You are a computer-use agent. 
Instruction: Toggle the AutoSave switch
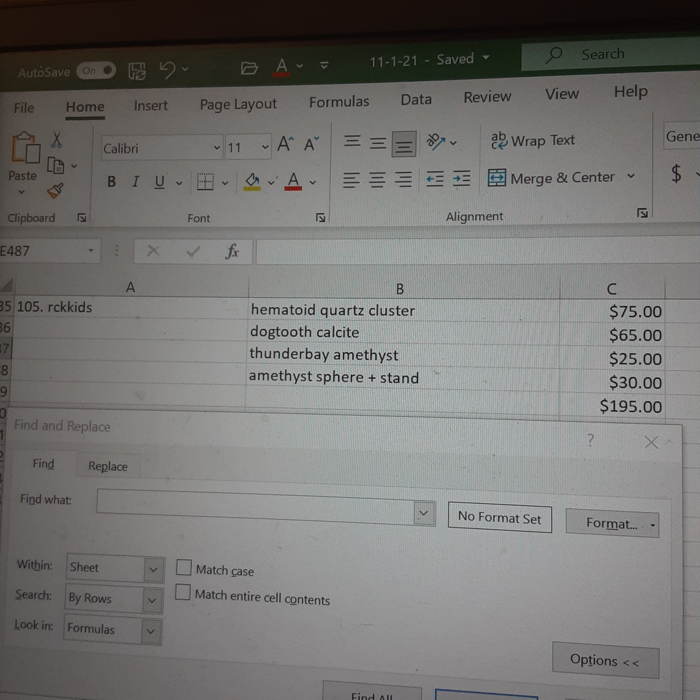(x=96, y=71)
